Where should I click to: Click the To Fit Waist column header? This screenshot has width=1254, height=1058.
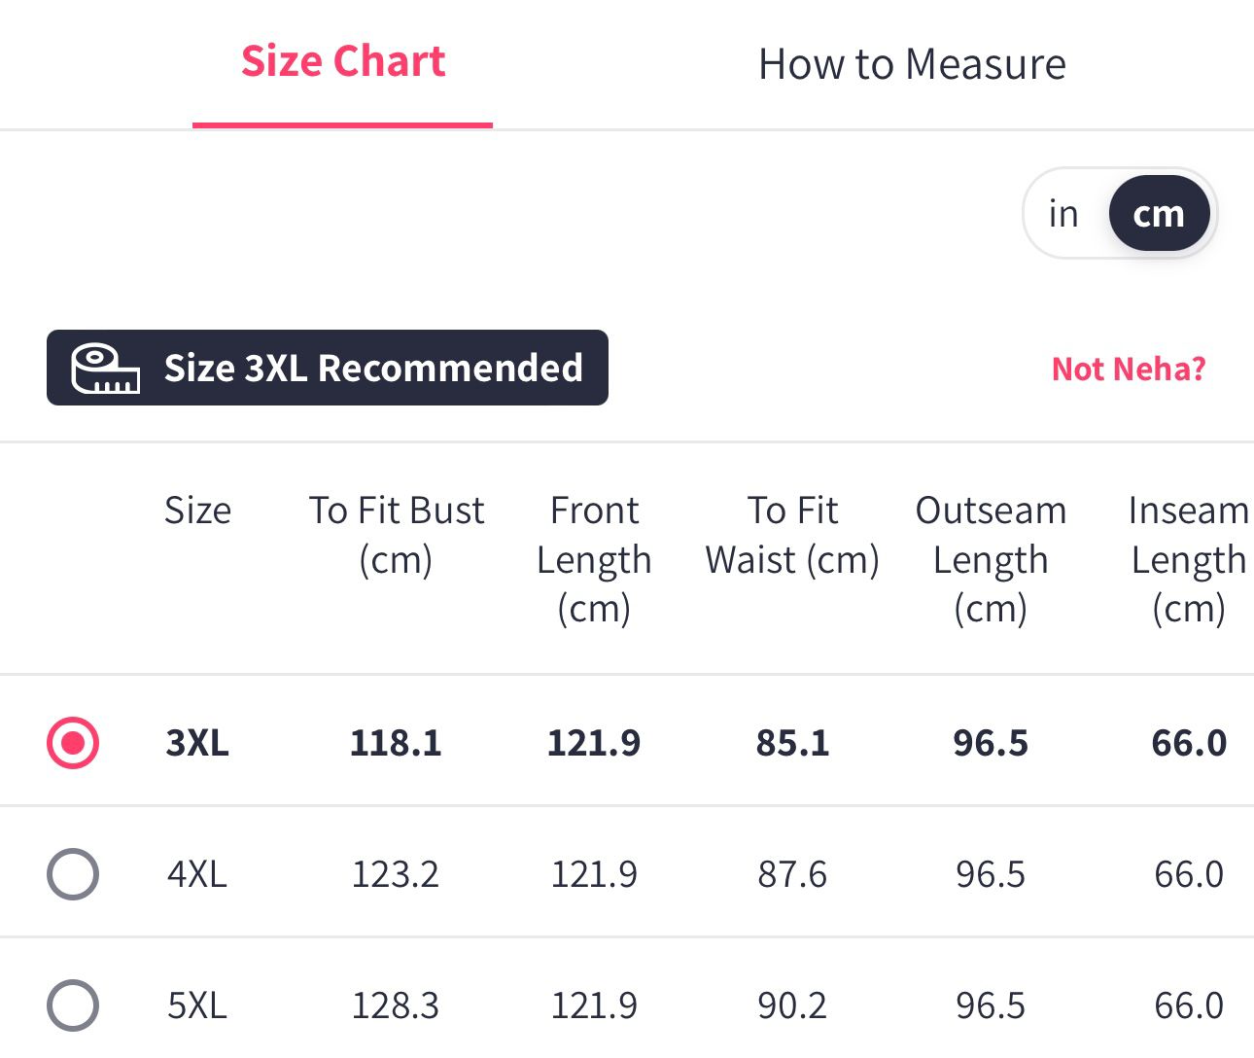[x=792, y=535]
